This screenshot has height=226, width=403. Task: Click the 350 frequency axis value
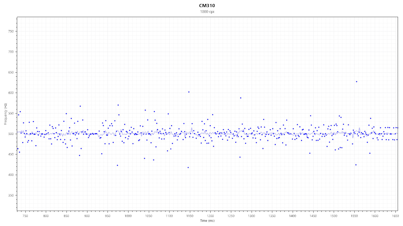[11, 195]
